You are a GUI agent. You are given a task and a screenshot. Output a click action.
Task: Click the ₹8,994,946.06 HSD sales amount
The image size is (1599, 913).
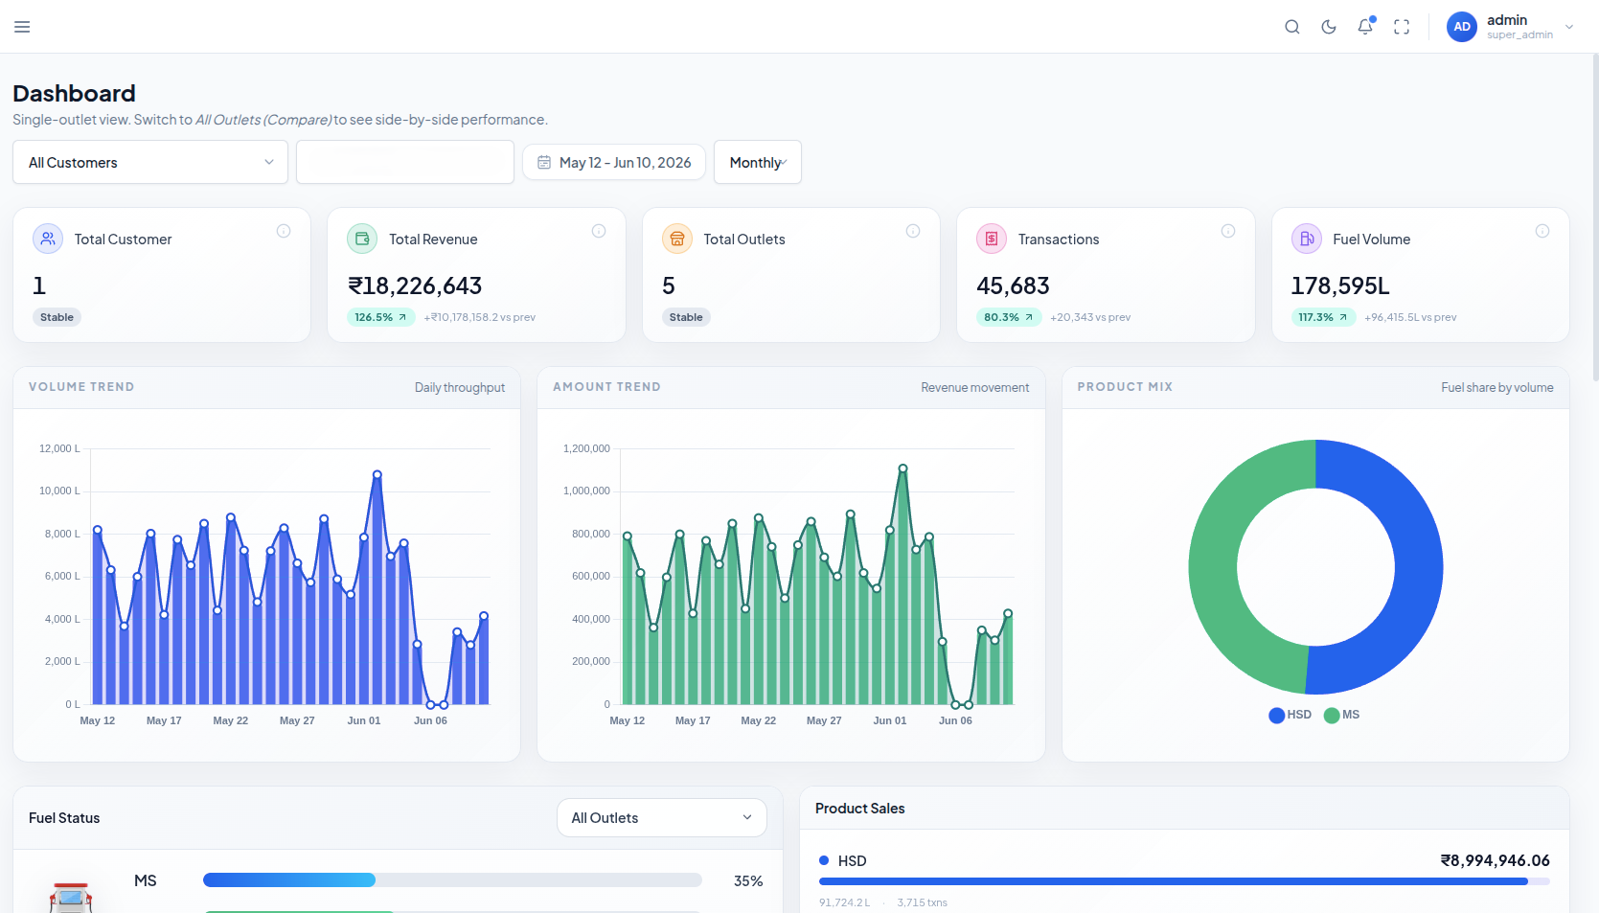coord(1495,860)
